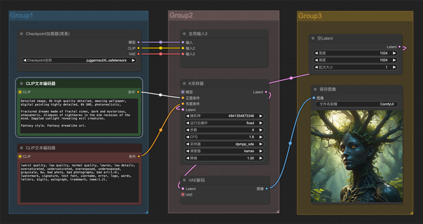
Task: Click the positive prompt text area
Action: tap(79, 116)
